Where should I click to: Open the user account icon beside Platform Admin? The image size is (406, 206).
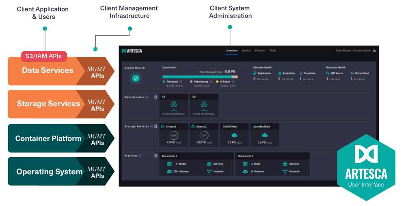coord(374,50)
